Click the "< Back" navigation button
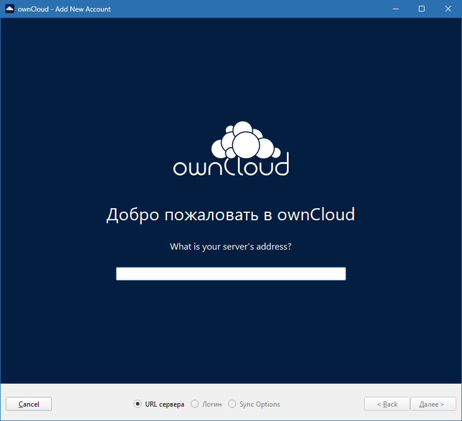The height and width of the screenshot is (421, 462). click(x=387, y=404)
